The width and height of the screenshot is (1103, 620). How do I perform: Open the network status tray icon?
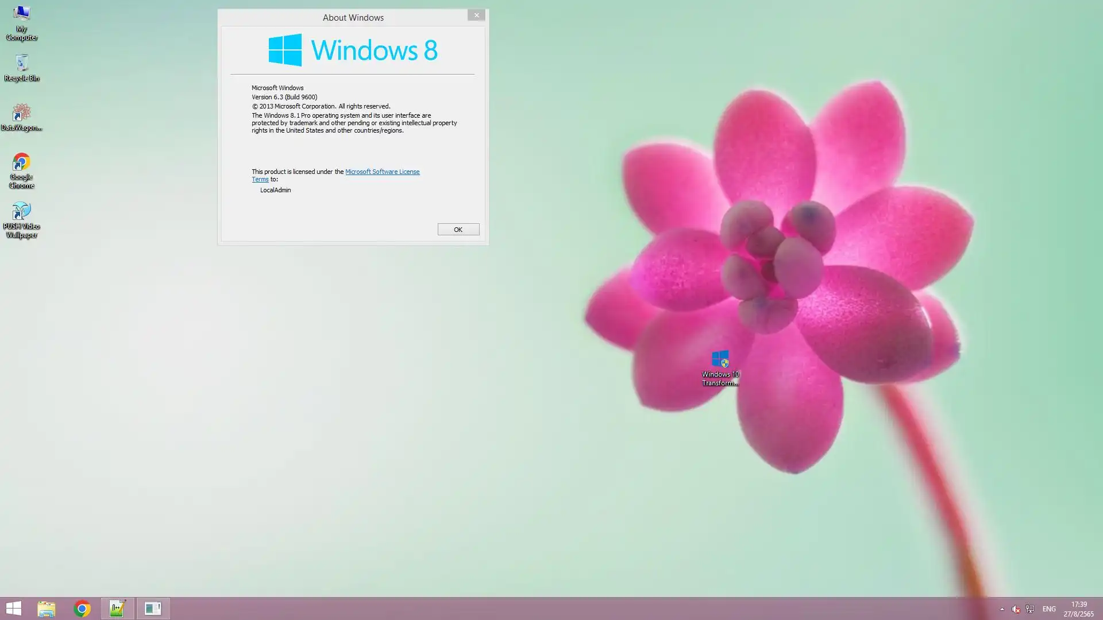tap(1030, 609)
